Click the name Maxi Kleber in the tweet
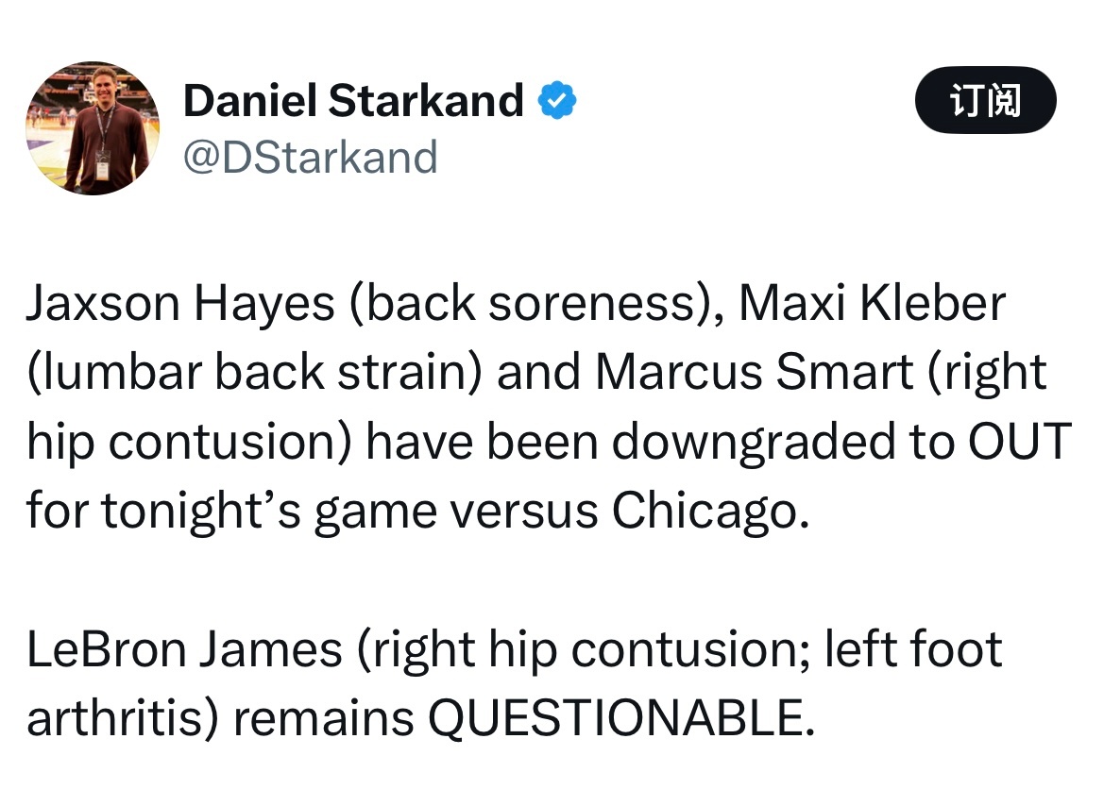The width and height of the screenshot is (1104, 806). click(x=873, y=304)
